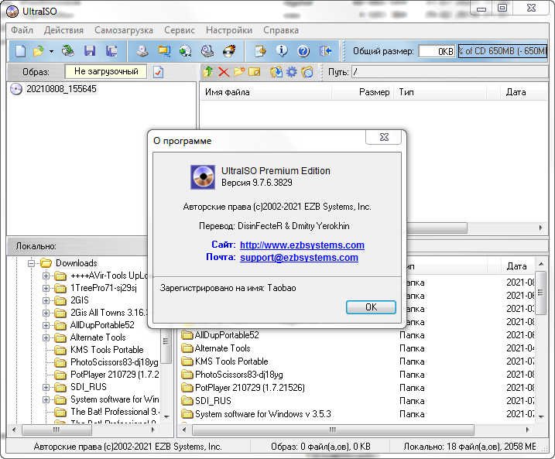Click the Общий размер 0KB field
This screenshot has height=459, width=555.
(x=436, y=51)
